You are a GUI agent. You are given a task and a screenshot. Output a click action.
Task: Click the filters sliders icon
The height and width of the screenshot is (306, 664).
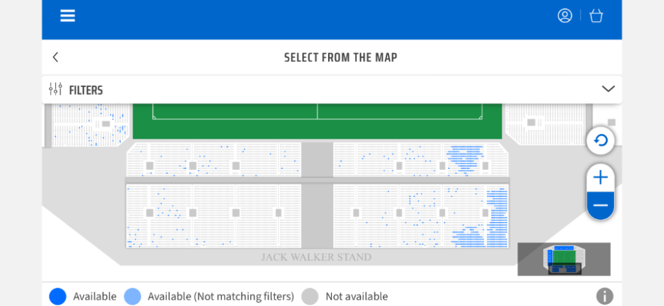56,90
